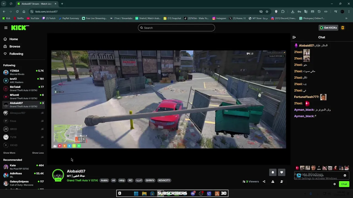
Task: Follow channel with the heart button
Action: pos(282,172)
